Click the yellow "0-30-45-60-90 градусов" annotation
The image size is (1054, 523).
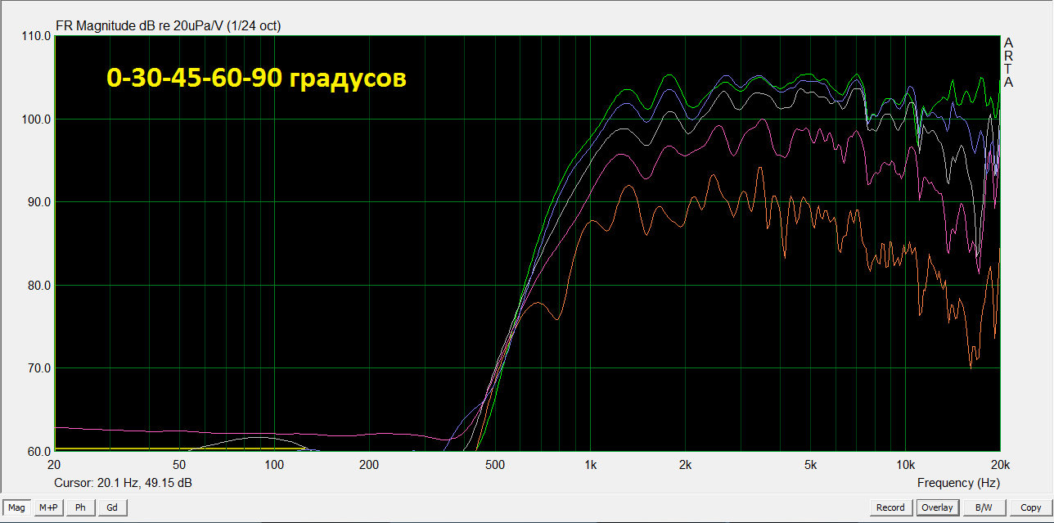257,78
